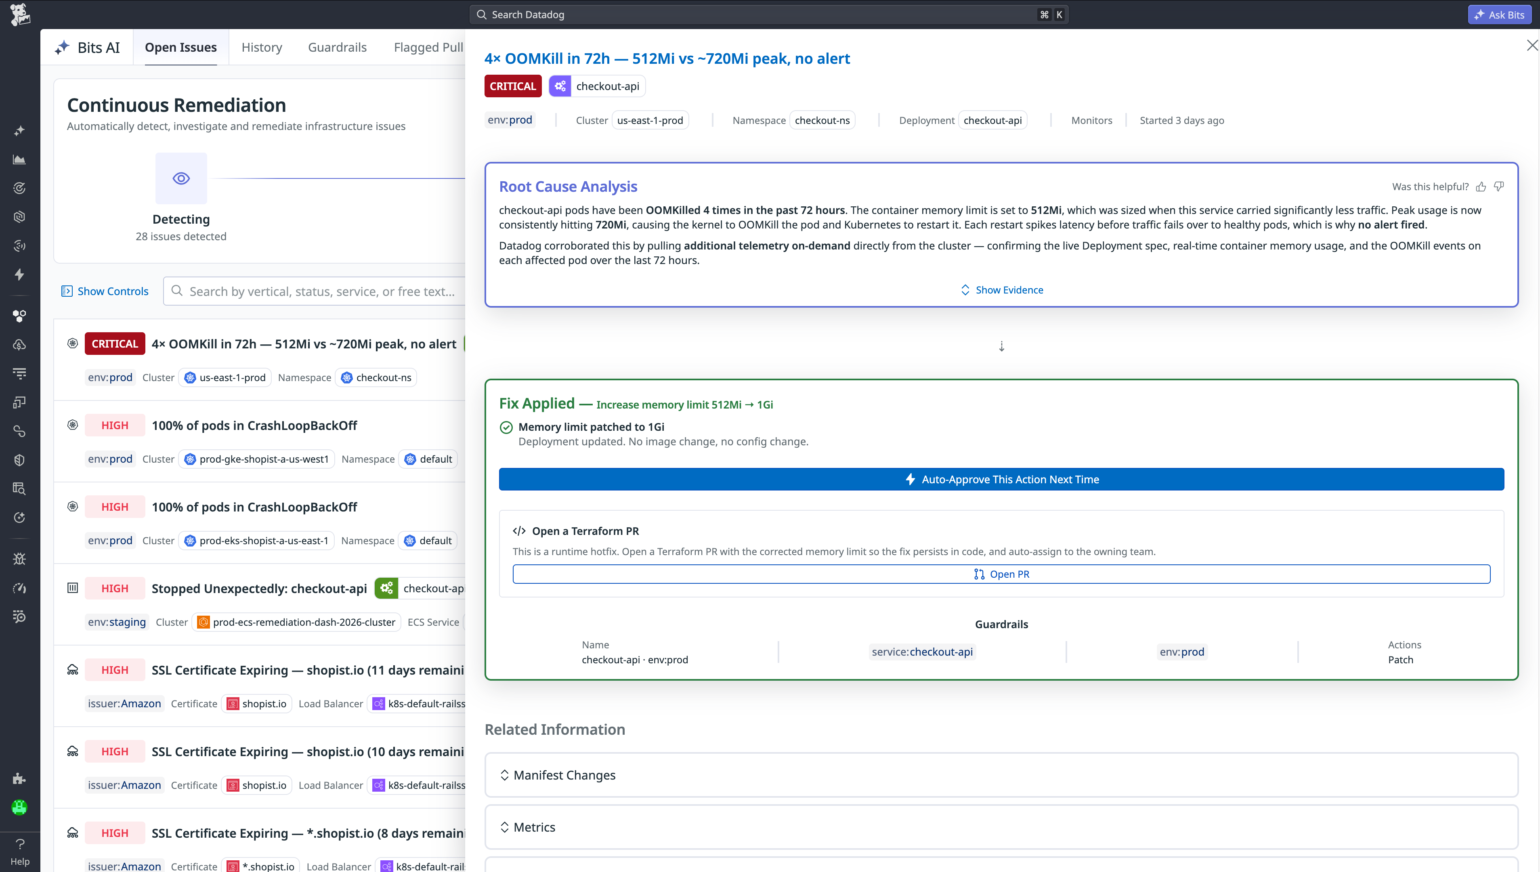This screenshot has width=1540, height=872.
Task: Open Monitors link in issue header
Action: 1091,120
